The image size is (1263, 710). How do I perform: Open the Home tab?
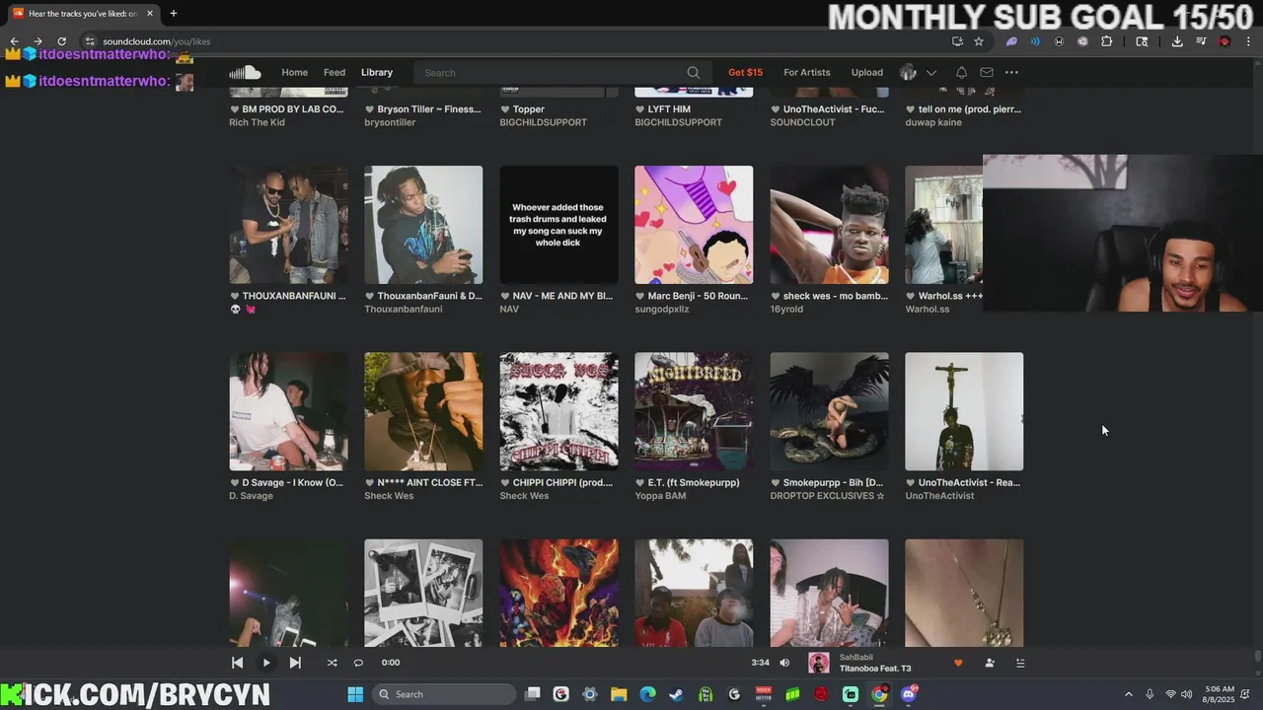(x=294, y=72)
